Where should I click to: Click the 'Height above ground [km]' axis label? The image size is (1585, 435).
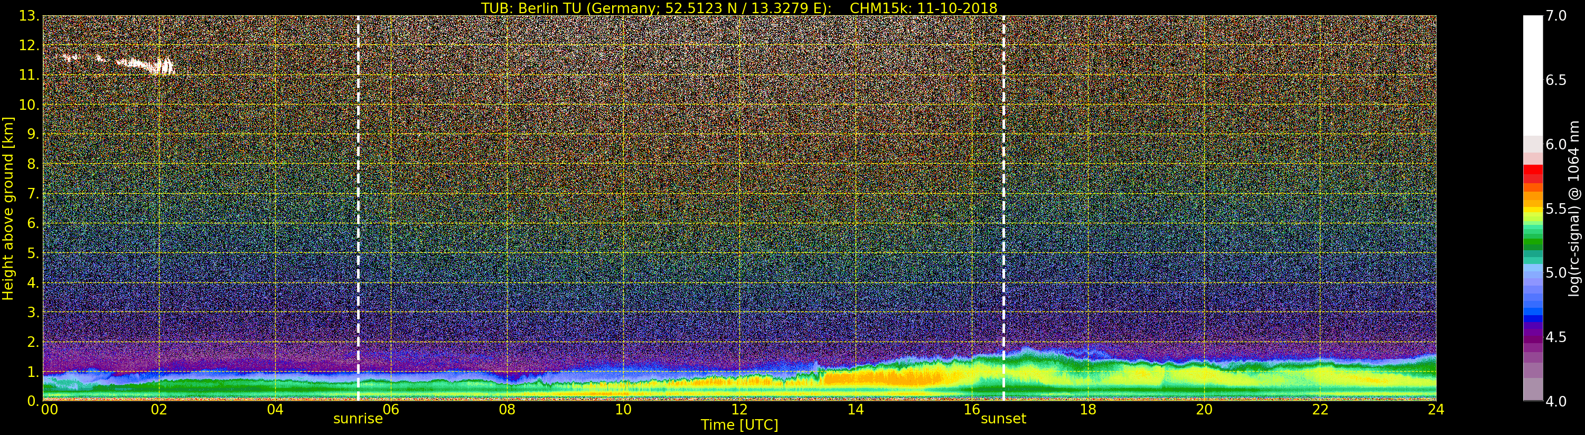8,209
